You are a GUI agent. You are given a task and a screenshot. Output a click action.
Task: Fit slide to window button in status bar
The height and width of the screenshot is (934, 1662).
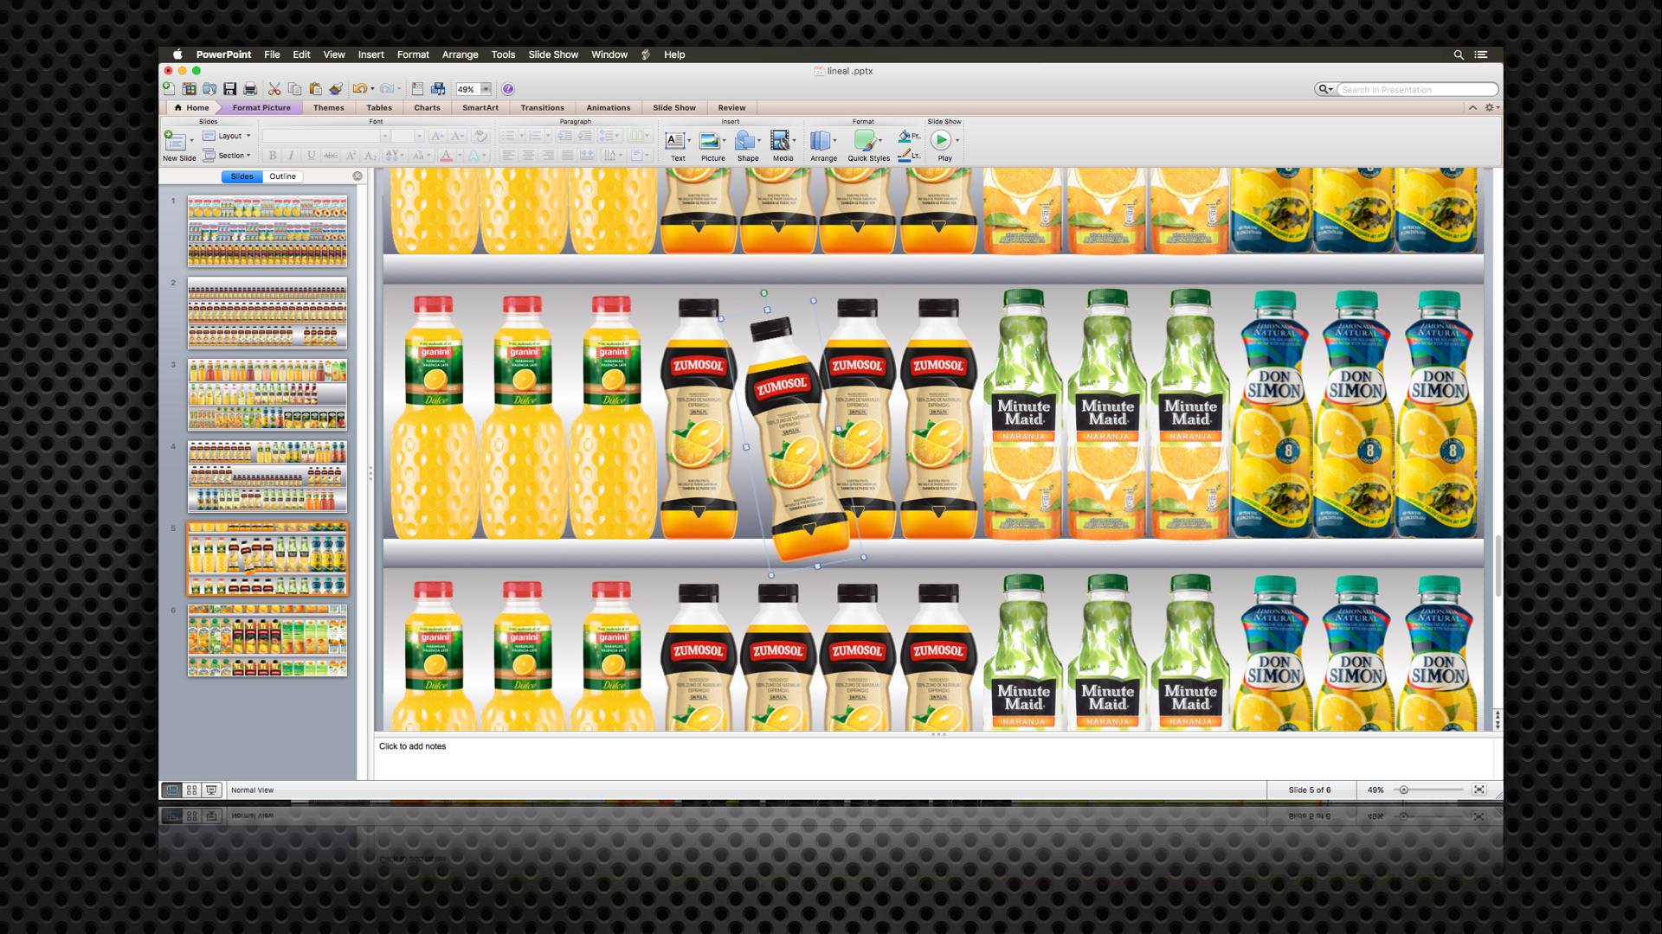pyautogui.click(x=1479, y=790)
